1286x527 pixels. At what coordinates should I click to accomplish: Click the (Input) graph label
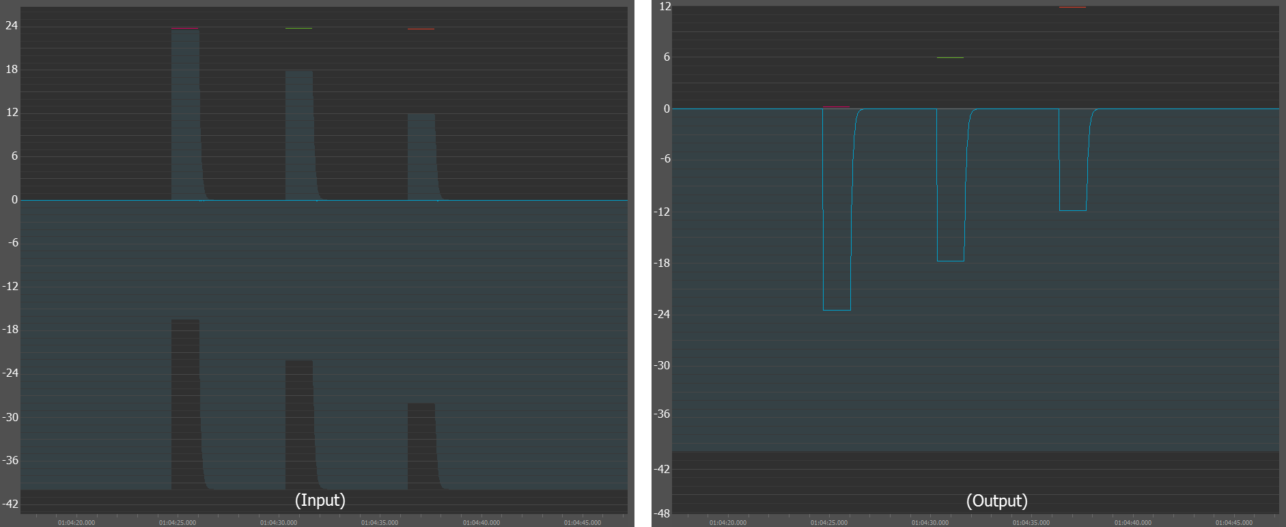click(x=320, y=500)
